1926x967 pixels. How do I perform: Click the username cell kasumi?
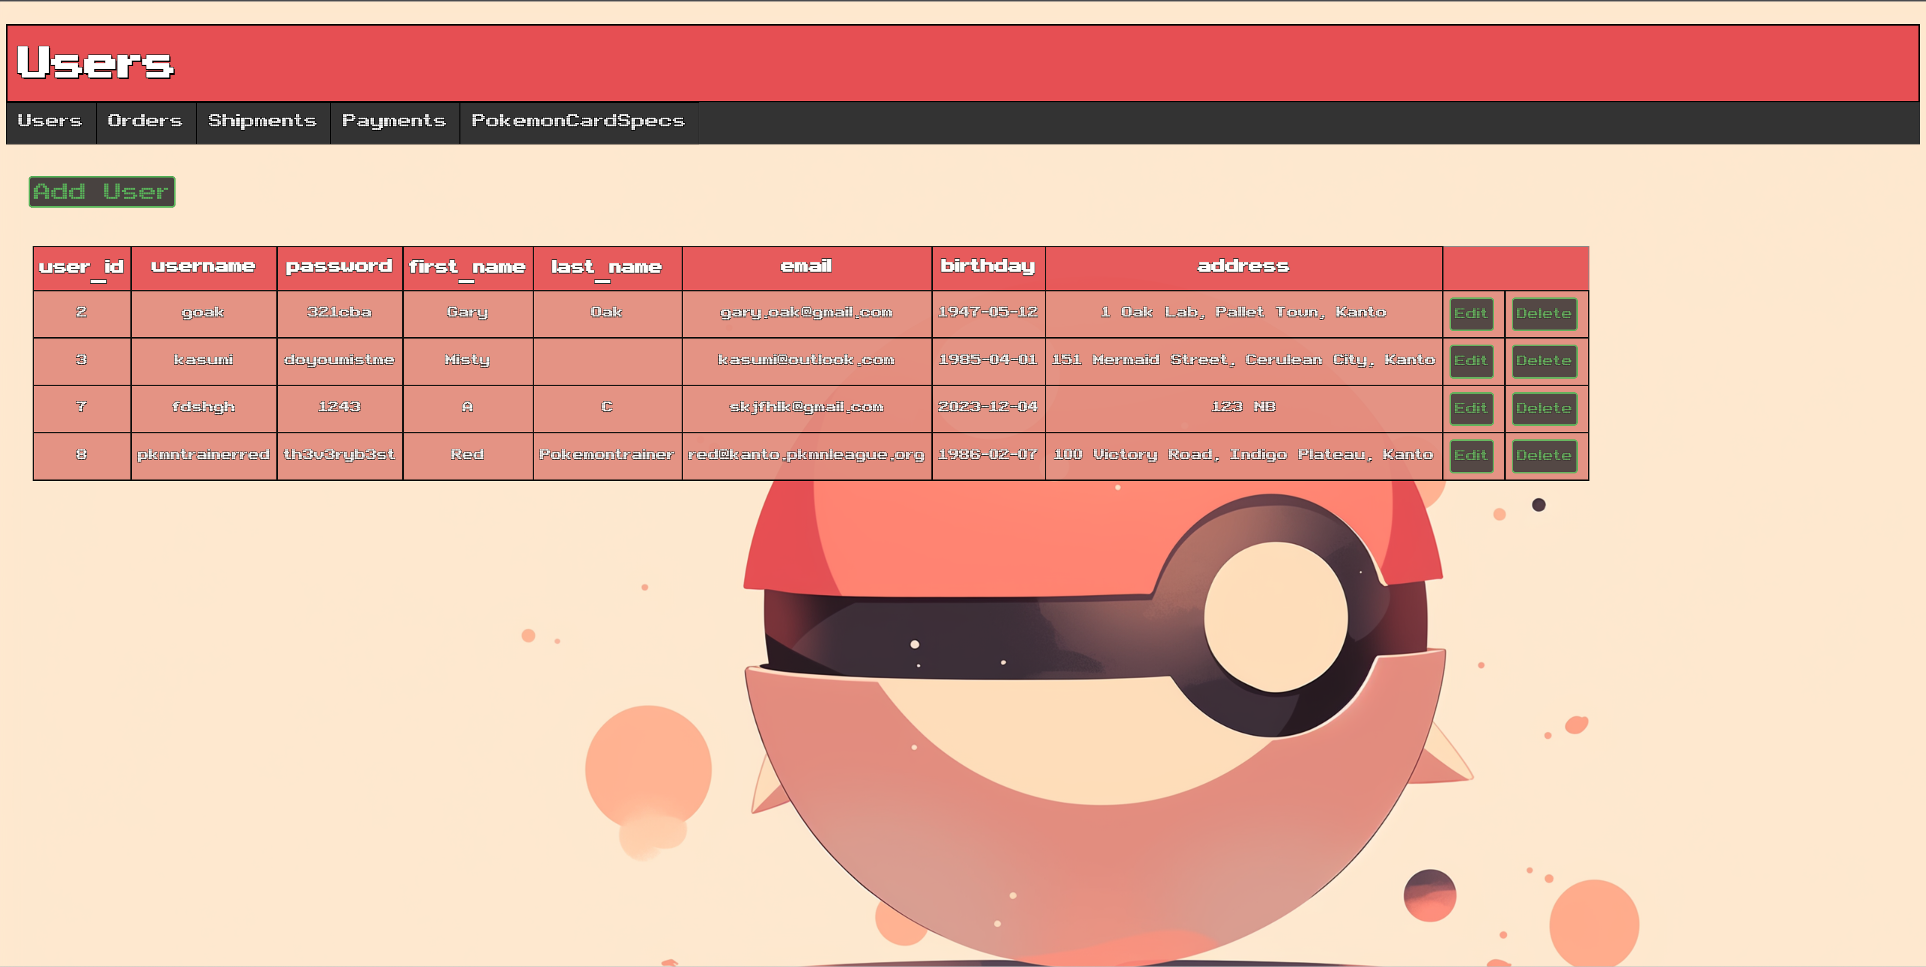tap(203, 361)
